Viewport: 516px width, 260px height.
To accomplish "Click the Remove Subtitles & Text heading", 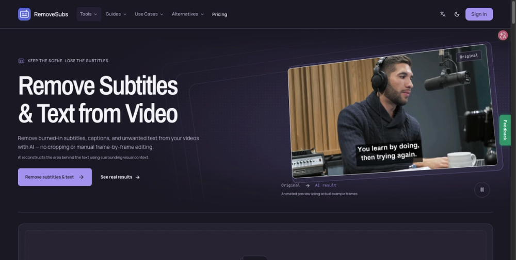I will (98, 99).
